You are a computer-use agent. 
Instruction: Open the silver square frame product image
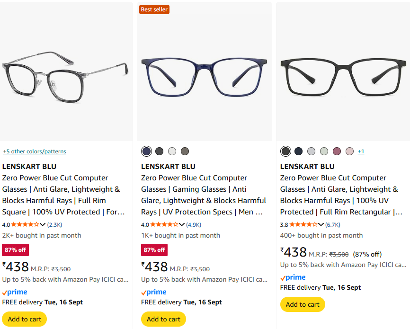(66, 72)
